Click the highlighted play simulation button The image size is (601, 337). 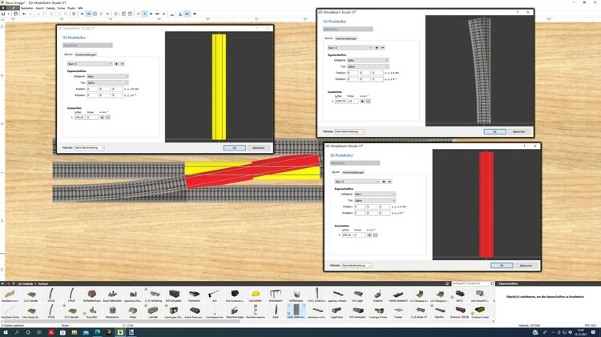[x=144, y=14]
